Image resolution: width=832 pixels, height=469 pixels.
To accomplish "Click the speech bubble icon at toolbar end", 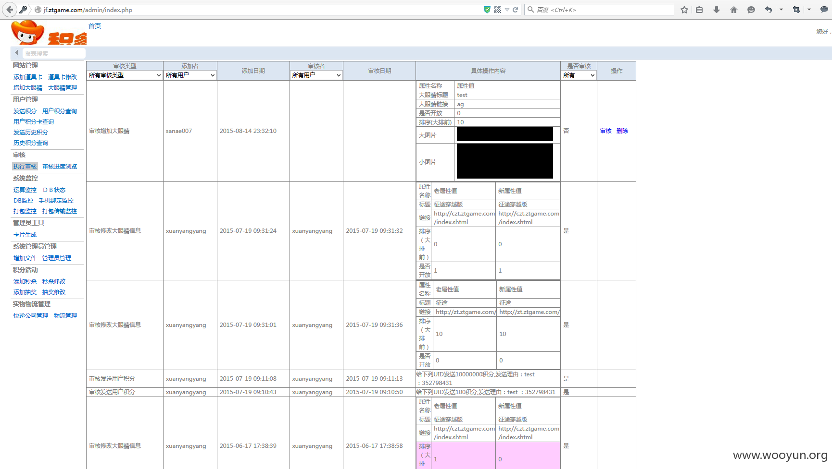I will pyautogui.click(x=824, y=10).
